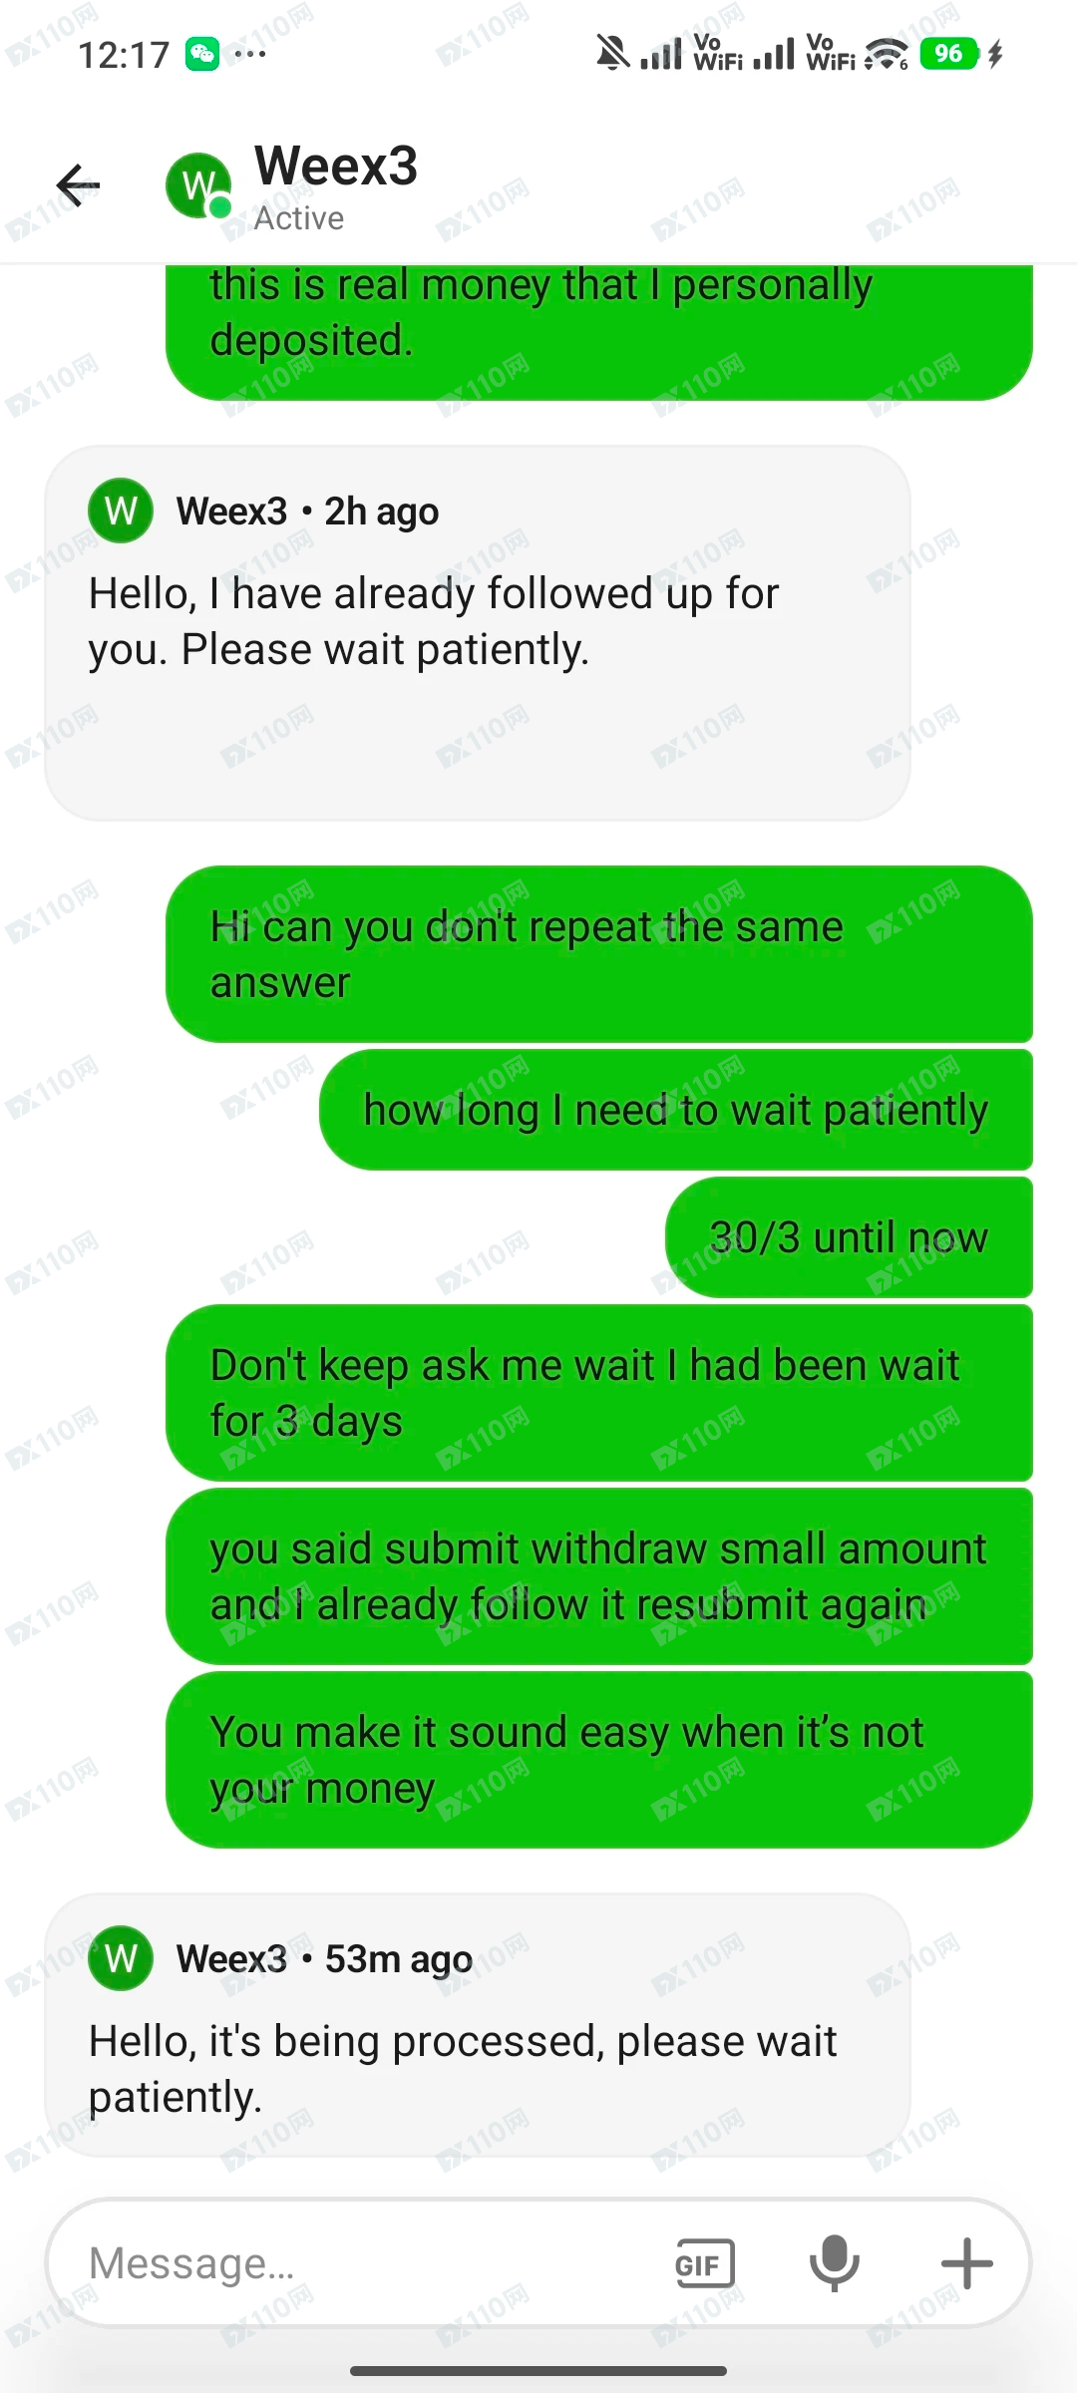Tap the 'Hi can you don't repeat' bubble
The image size is (1077, 2393).
click(x=599, y=954)
